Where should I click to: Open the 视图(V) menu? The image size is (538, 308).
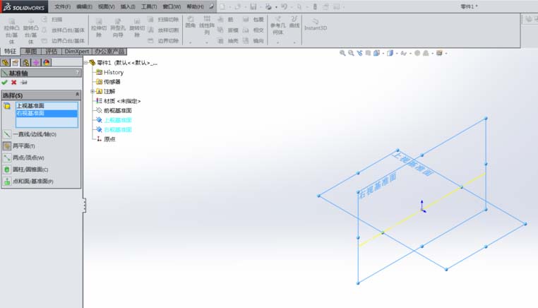106,6
